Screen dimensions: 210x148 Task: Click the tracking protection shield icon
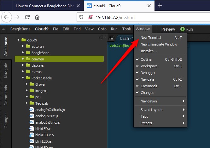coord(81,17)
